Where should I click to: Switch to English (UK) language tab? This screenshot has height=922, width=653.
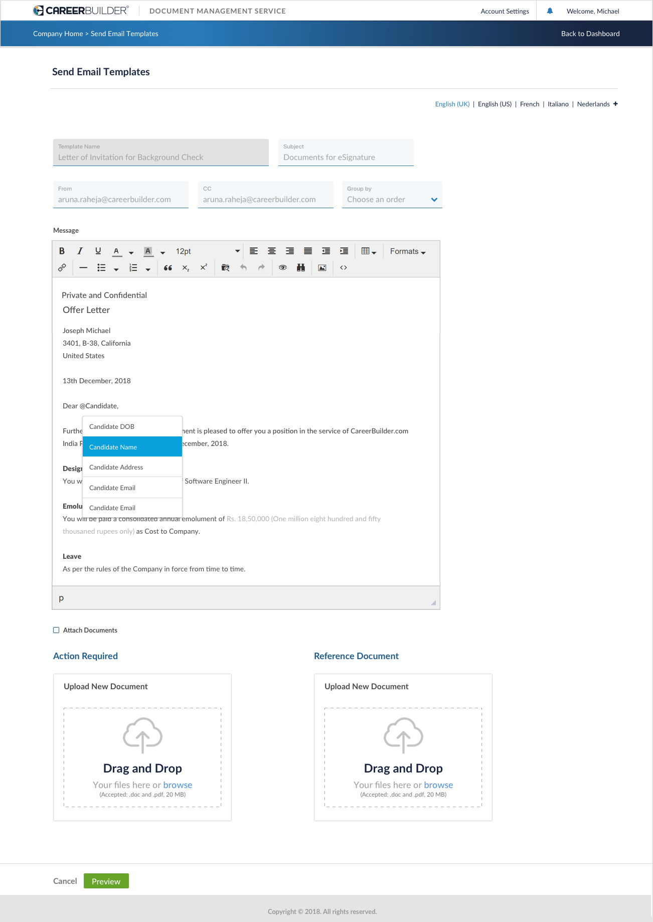click(452, 104)
